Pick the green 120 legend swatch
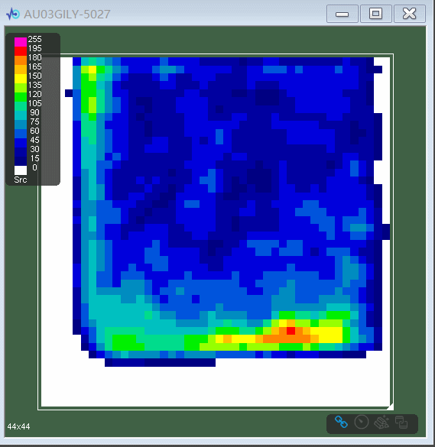Screen dimensions: 435x447 click(21, 96)
